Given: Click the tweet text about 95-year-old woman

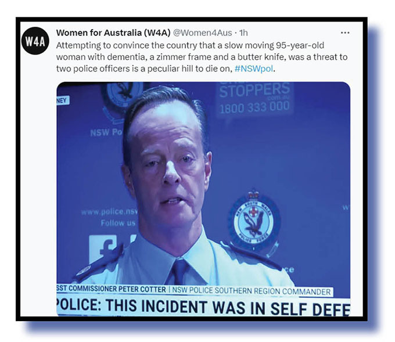Looking at the screenshot, I should pos(202,57).
